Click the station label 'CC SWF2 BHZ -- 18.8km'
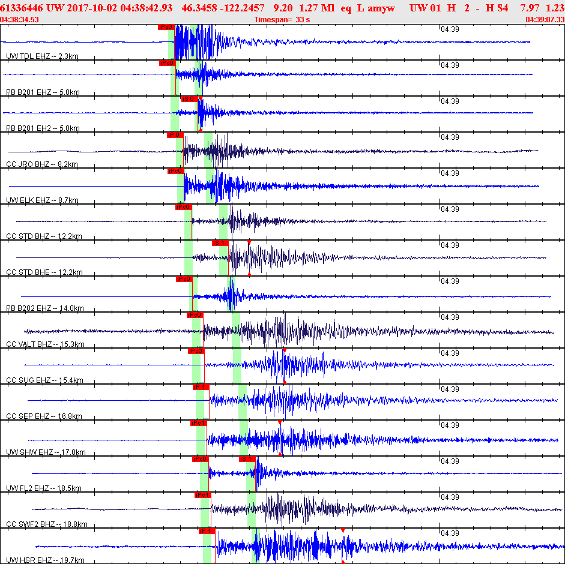565x564 pixels. click(x=47, y=524)
